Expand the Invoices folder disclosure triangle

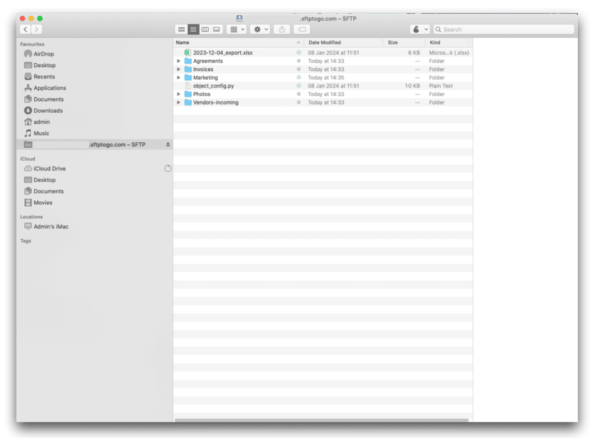[x=179, y=69]
